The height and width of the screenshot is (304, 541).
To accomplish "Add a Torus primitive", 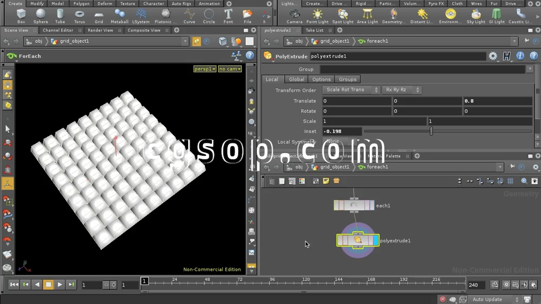I will [x=79, y=16].
